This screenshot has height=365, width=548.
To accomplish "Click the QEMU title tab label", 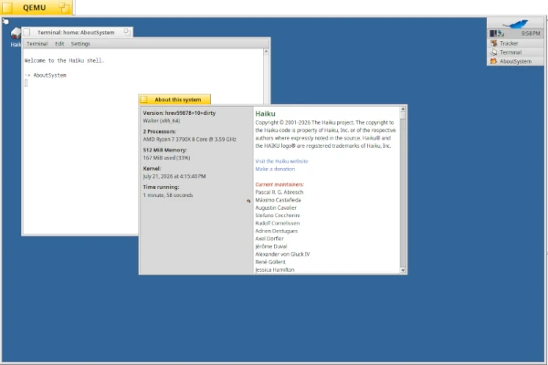I will click(x=35, y=7).
